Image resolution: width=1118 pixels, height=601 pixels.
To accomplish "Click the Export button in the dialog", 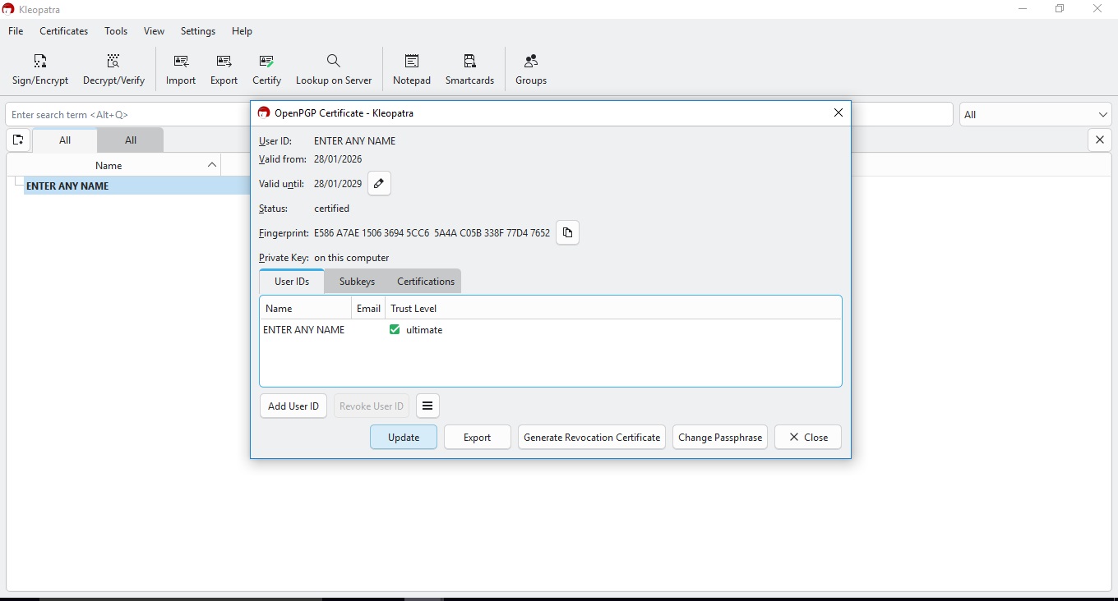I will click(x=477, y=438).
